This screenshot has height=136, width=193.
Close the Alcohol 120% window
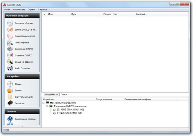tap(184, 4)
